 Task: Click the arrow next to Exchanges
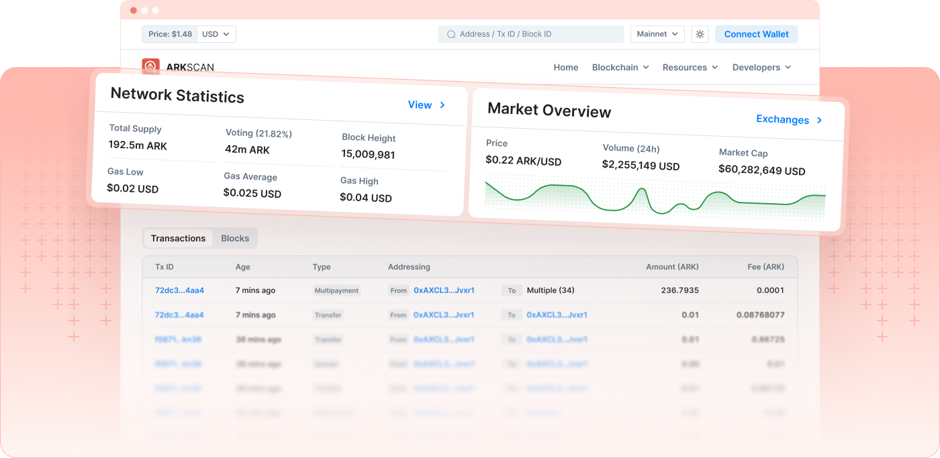(819, 121)
